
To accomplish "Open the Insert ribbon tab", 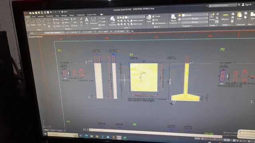I will click(33, 17).
